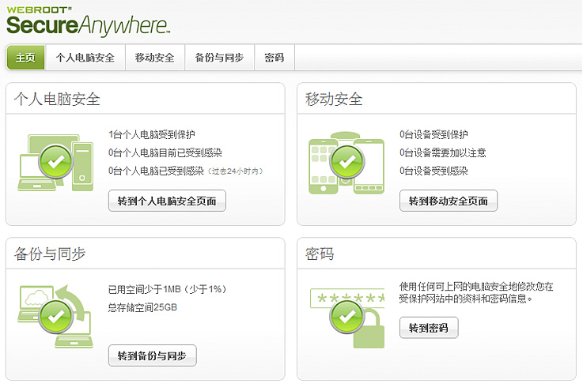Click the text 0台设备受到感染
583x391 pixels.
[x=433, y=171]
